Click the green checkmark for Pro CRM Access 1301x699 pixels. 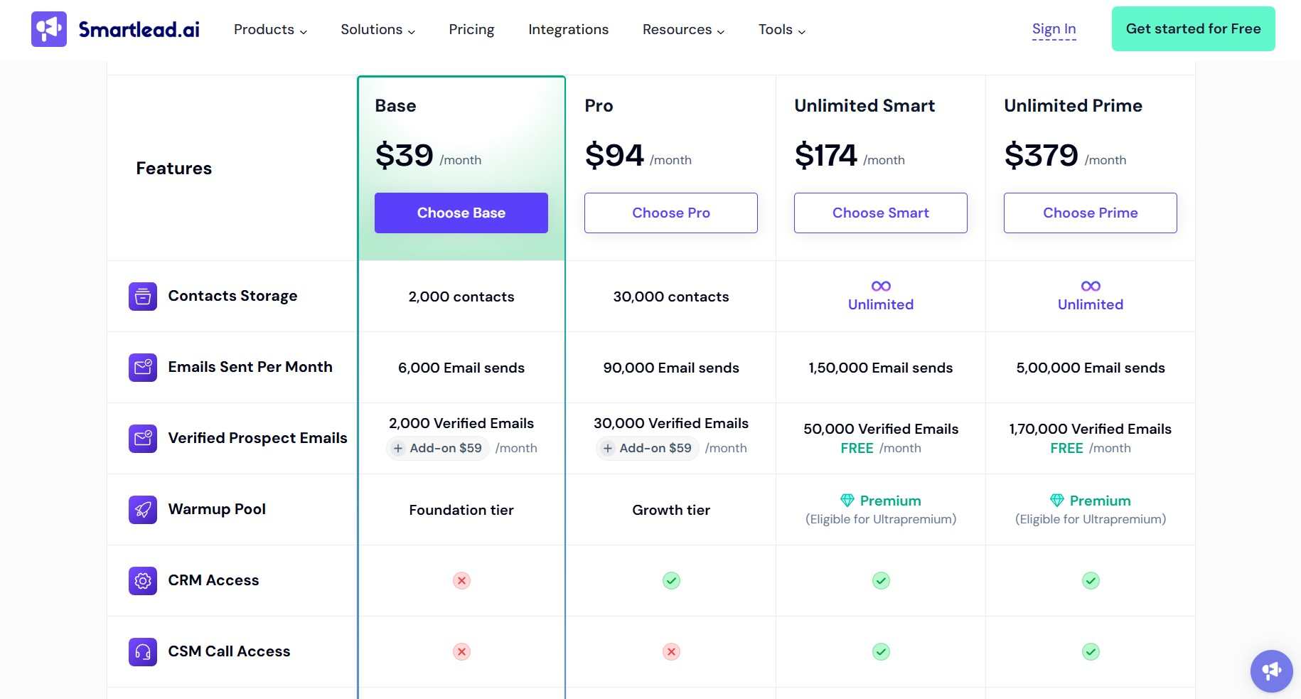670,580
